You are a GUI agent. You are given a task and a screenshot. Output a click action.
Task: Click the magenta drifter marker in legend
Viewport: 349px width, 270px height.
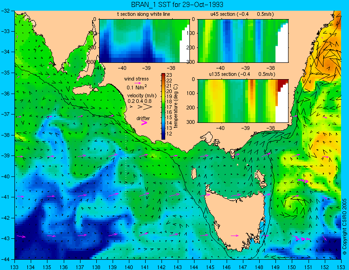point(144,122)
